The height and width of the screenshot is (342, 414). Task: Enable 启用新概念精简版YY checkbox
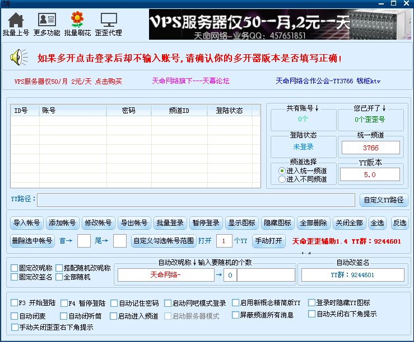point(235,303)
